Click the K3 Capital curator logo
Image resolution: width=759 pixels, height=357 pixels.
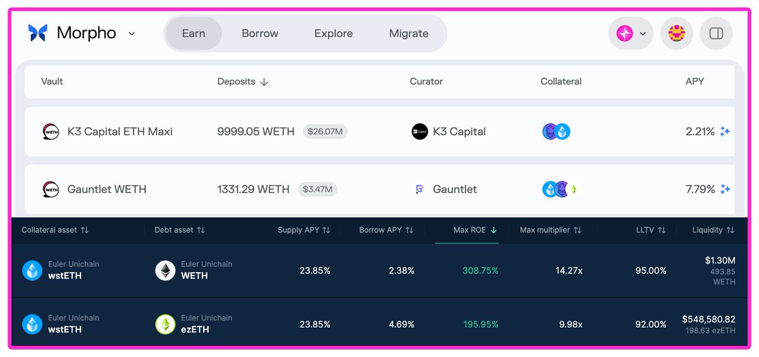[419, 132]
